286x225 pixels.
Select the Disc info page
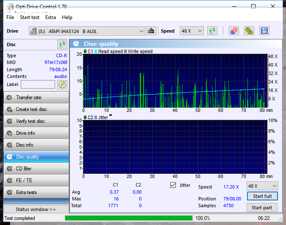point(36,145)
